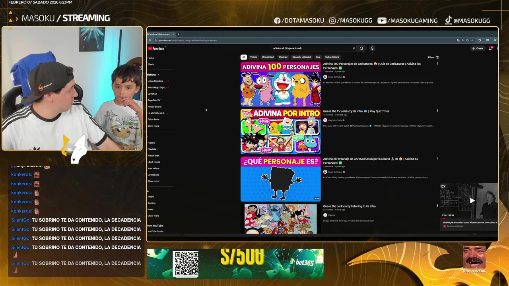509x286 pixels.
Task: Click the translate page icon in address bar
Action: [x=458, y=40]
